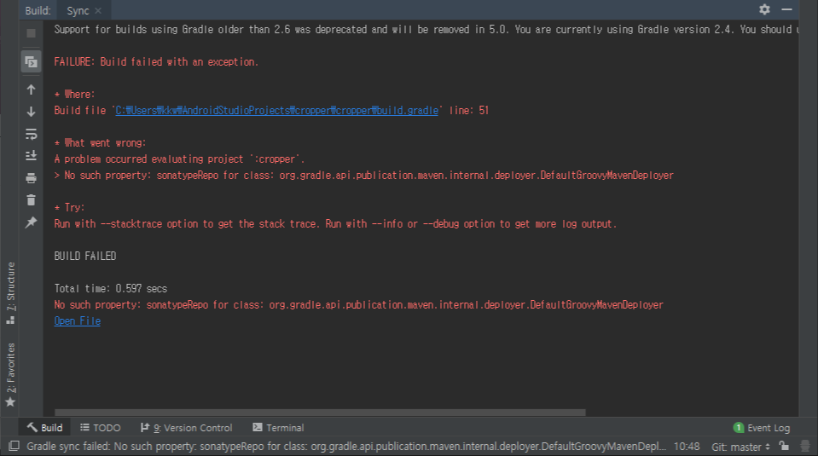
Task: Click the '* Where:' heading line
Action: 74,95
